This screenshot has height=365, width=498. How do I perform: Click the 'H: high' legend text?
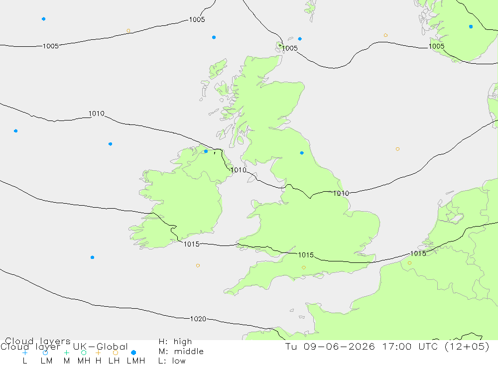pyautogui.click(x=175, y=342)
